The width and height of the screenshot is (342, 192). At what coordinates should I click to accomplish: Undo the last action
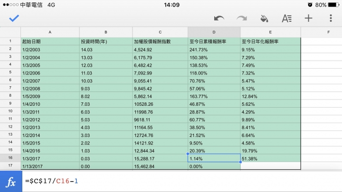tap(219, 18)
